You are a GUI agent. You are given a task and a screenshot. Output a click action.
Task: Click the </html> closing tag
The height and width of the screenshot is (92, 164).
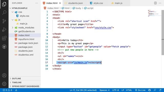(57, 69)
